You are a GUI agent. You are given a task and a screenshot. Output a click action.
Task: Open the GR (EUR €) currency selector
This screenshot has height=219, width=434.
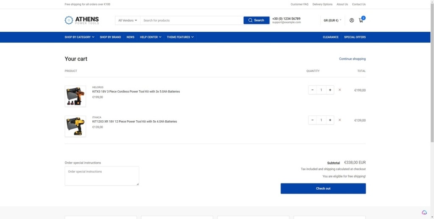(x=332, y=20)
